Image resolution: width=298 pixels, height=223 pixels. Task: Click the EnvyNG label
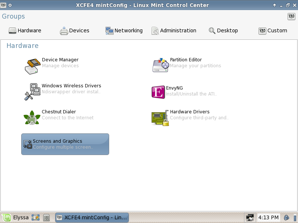click(x=174, y=88)
